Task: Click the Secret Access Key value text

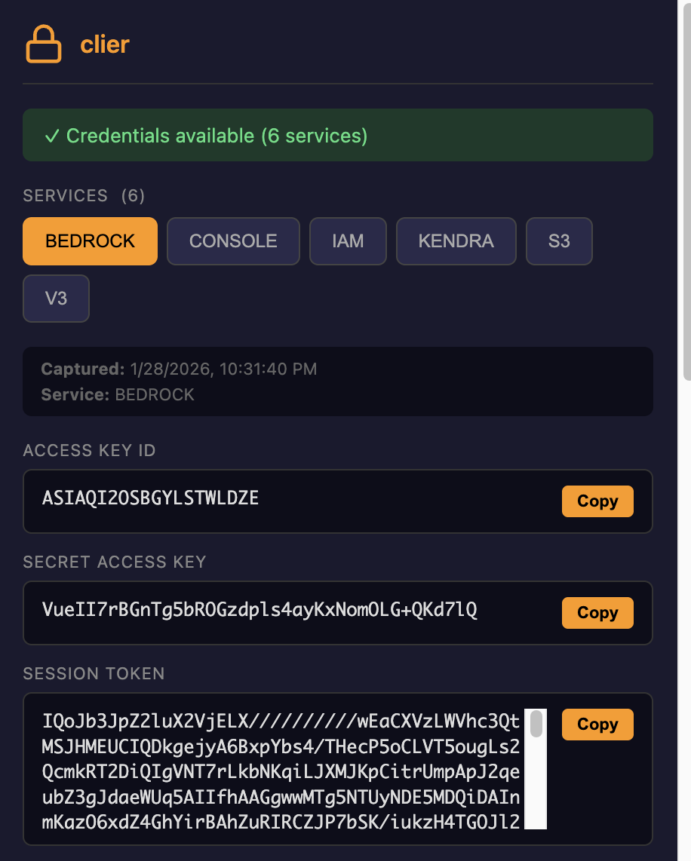Action: [x=260, y=610]
